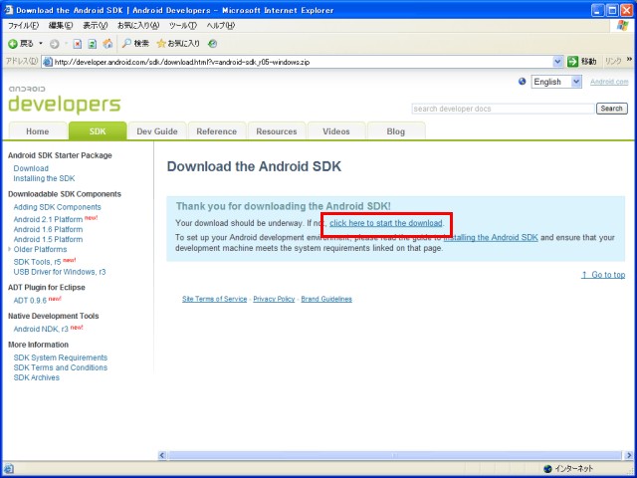The height and width of the screenshot is (478, 637).
Task: Click the 'click here to start the download' link
Action: (x=385, y=223)
